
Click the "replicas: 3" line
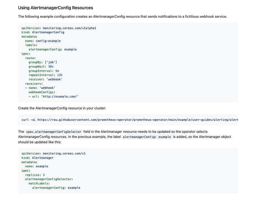pos(35,175)
